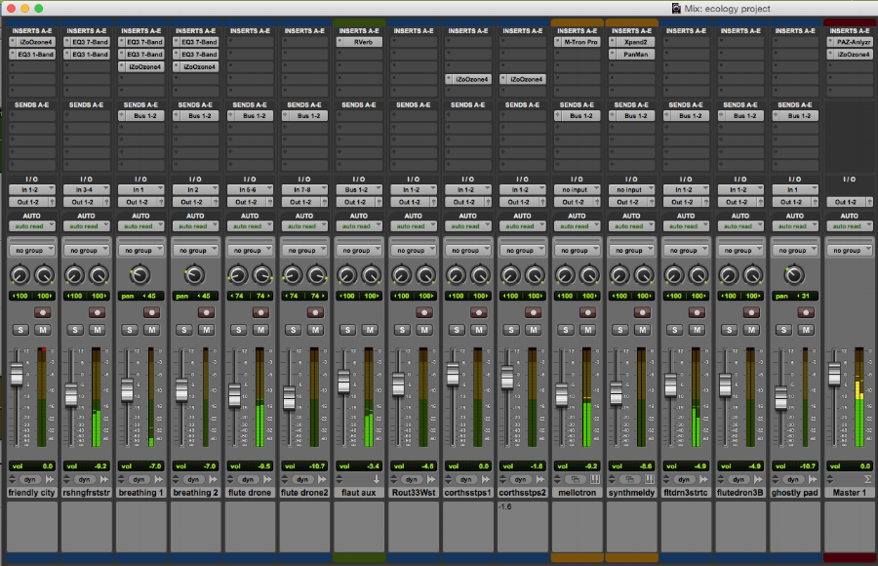Click the piano keys instrument icon on mellotron
The width and height of the screenshot is (878, 566).
click(595, 480)
